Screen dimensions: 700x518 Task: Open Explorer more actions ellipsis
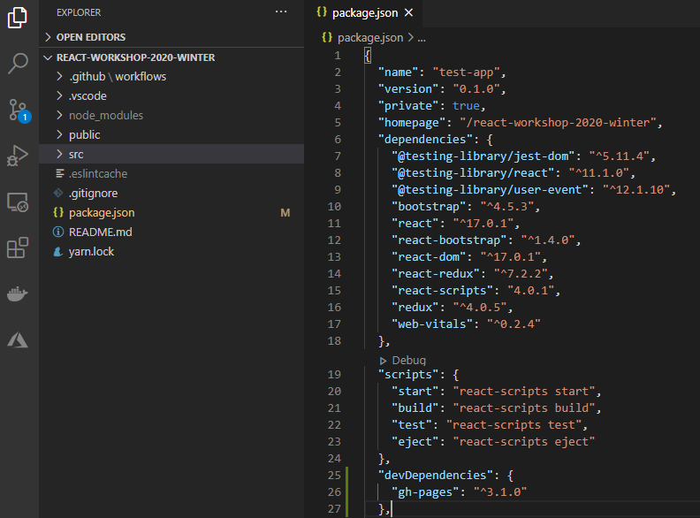(281, 12)
